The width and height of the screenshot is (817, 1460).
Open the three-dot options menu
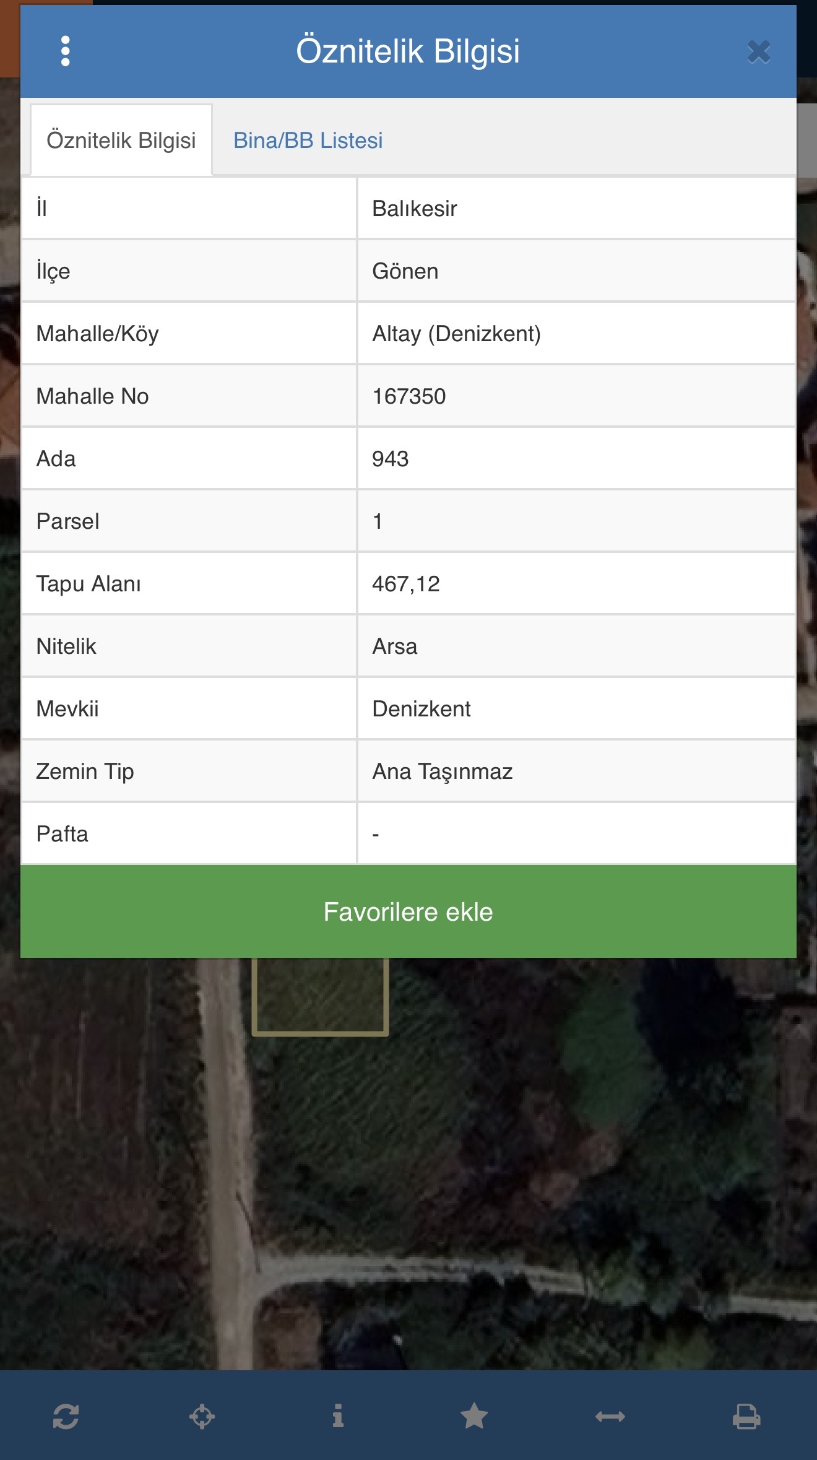[66, 51]
